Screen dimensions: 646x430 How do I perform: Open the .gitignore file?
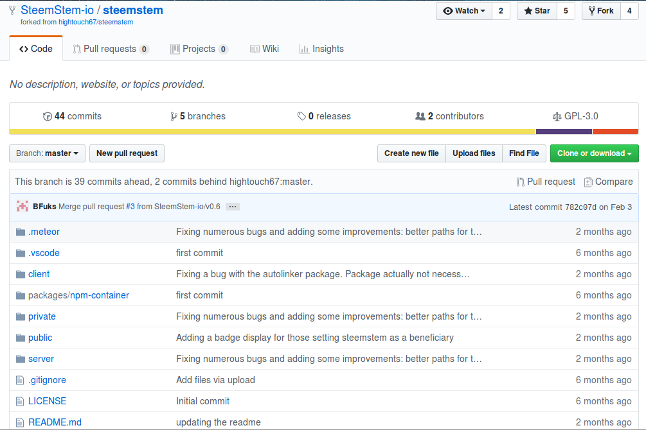coord(47,380)
